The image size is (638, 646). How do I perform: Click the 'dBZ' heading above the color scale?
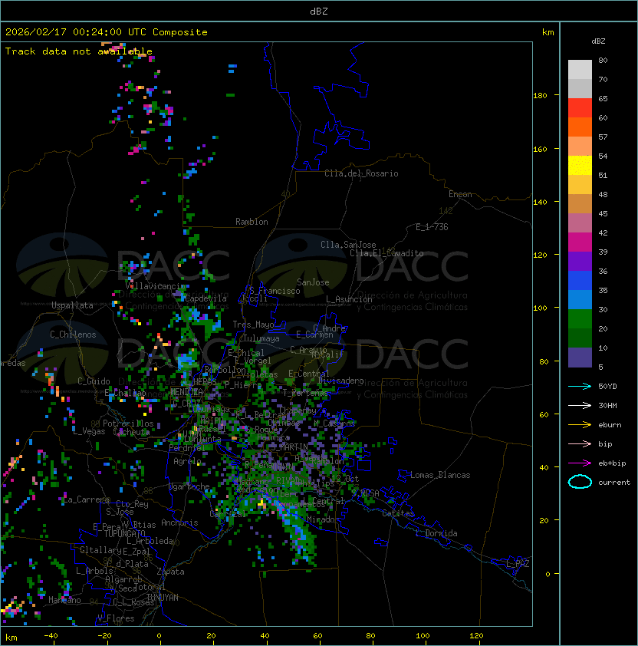click(x=598, y=41)
